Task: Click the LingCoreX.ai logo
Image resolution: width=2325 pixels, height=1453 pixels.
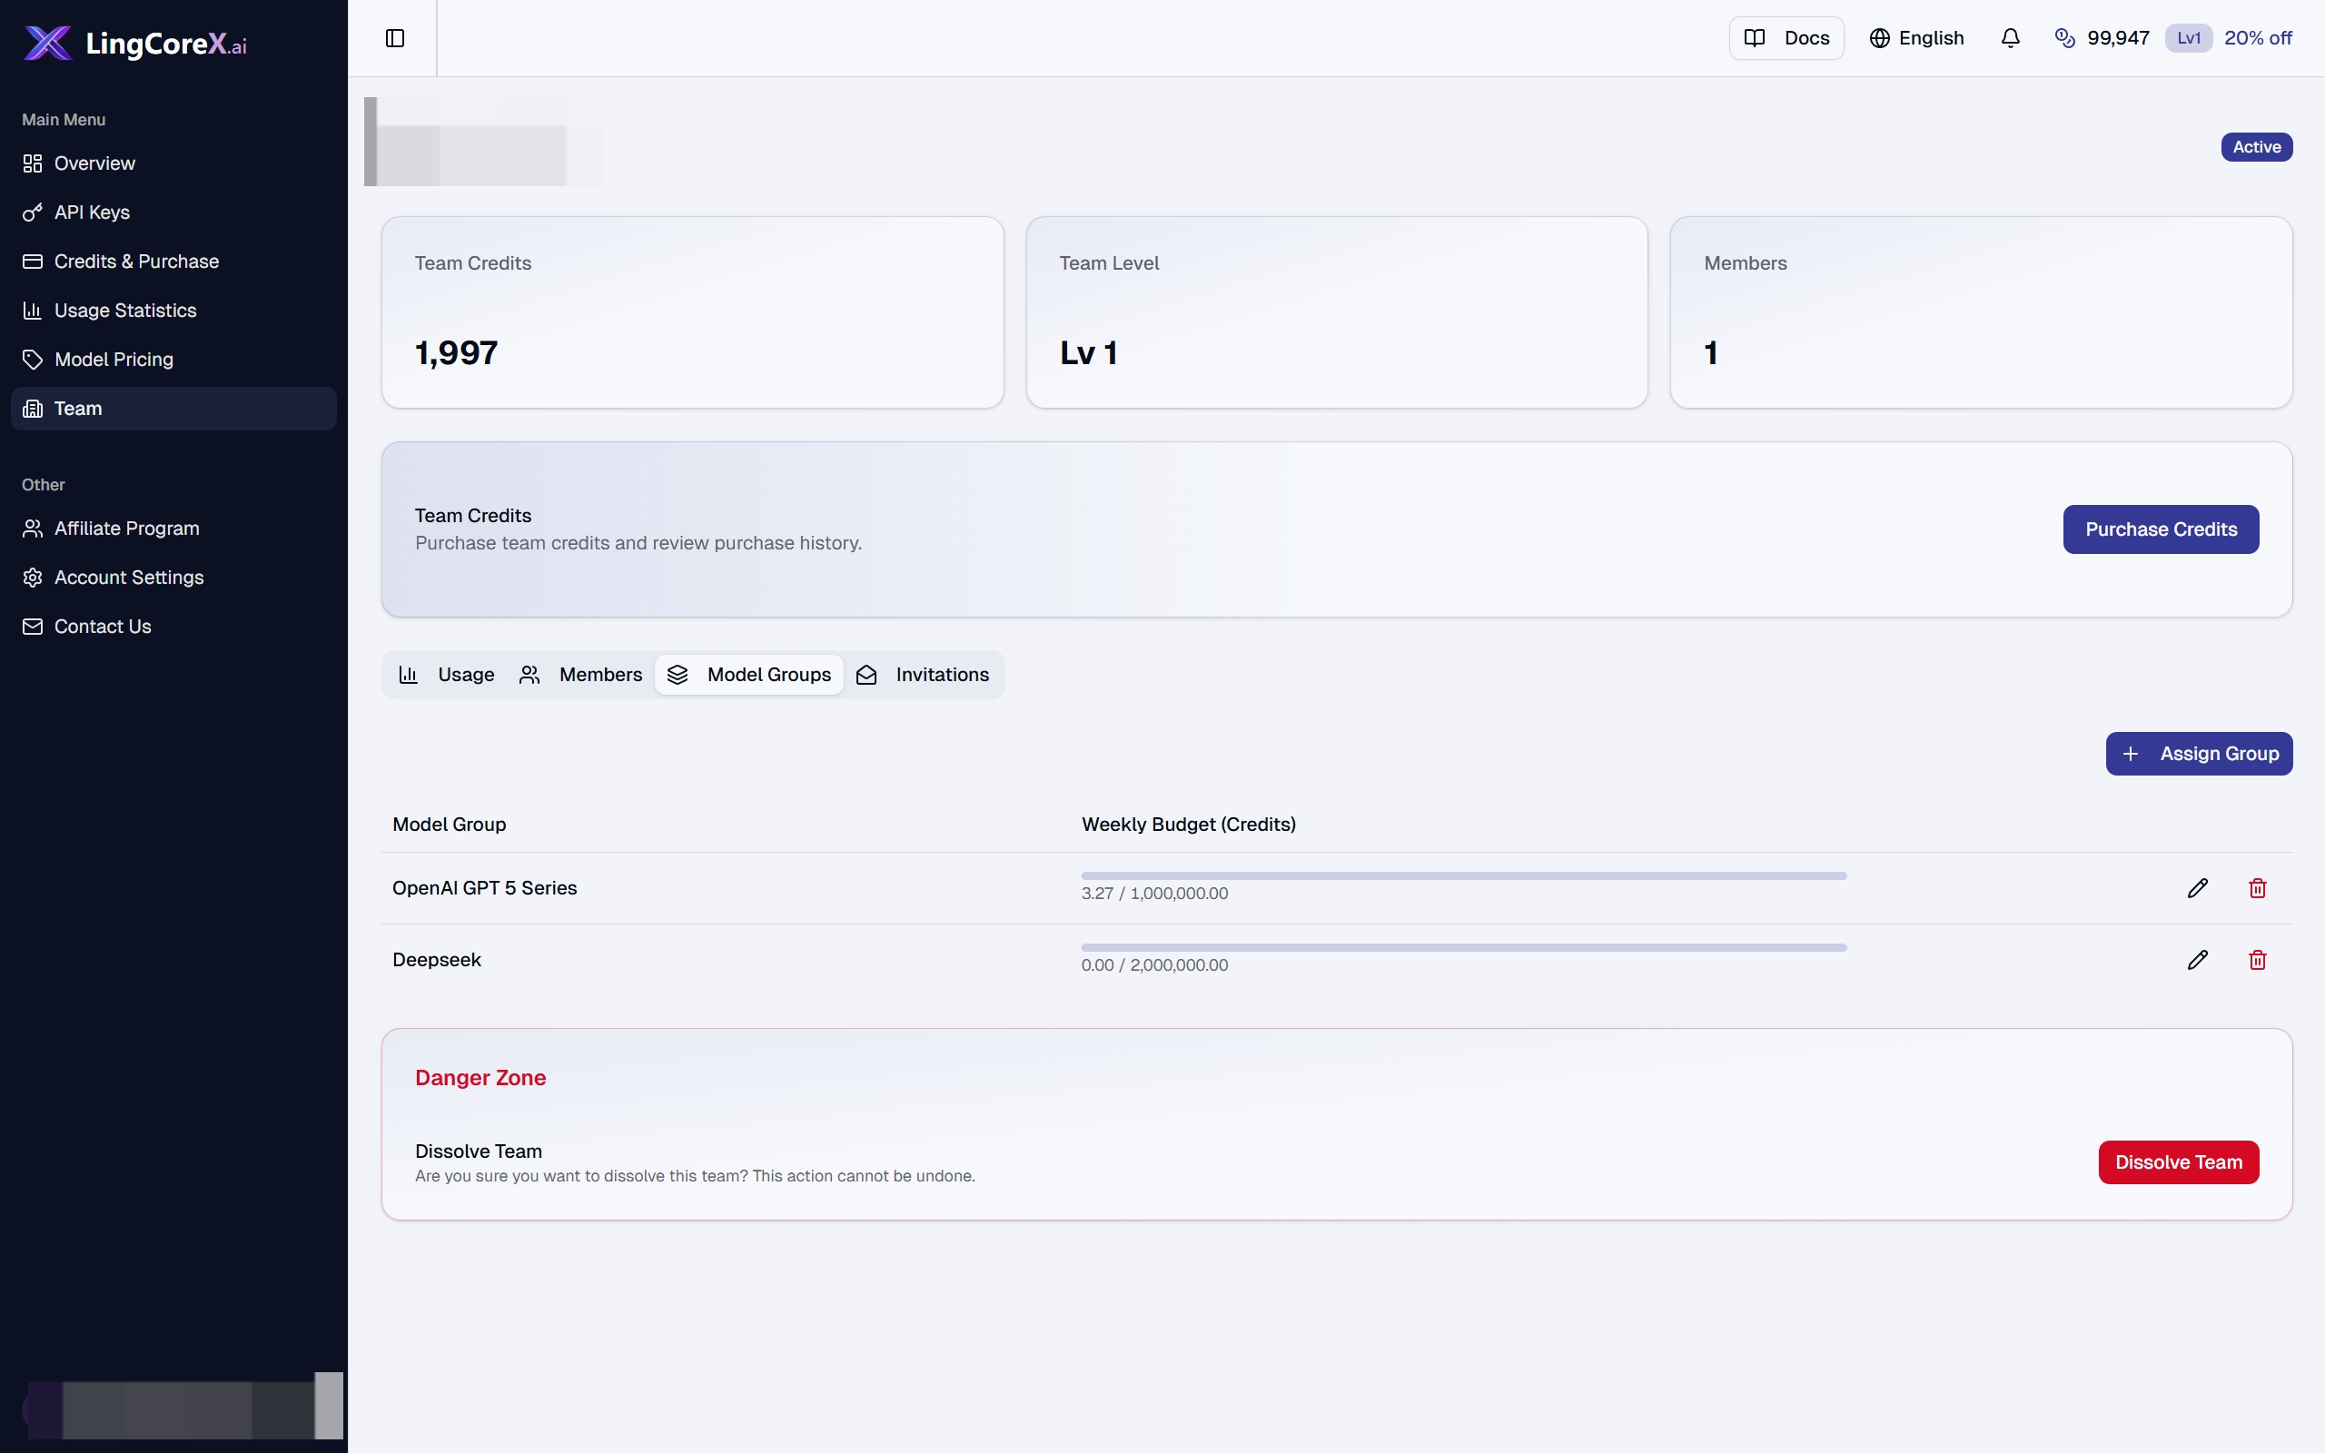Action: coord(135,43)
